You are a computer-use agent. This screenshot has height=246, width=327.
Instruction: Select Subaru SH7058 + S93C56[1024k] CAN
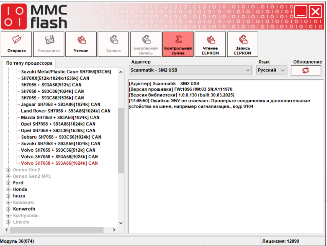pos(61,137)
